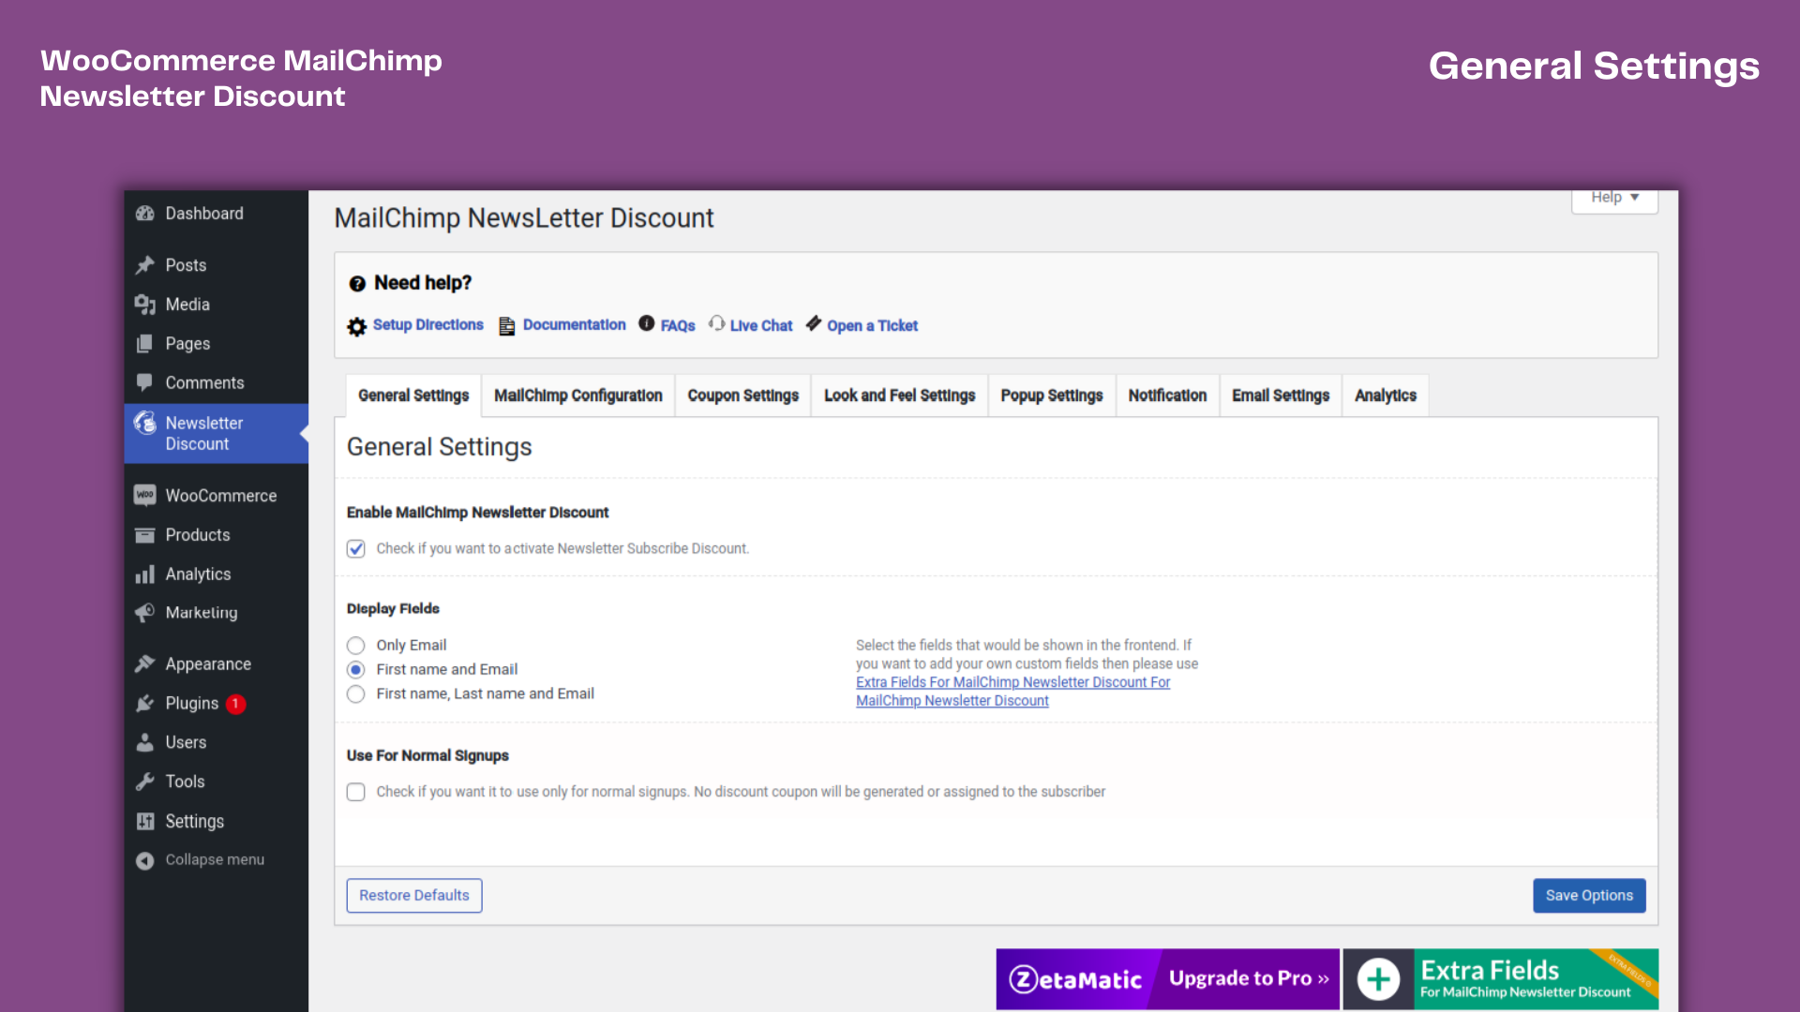
Task: Click the Save Options button
Action: (x=1589, y=896)
